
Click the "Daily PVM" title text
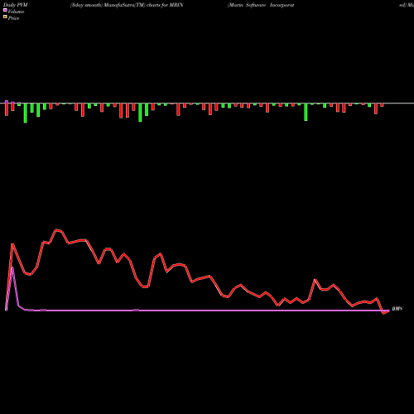[16, 5]
